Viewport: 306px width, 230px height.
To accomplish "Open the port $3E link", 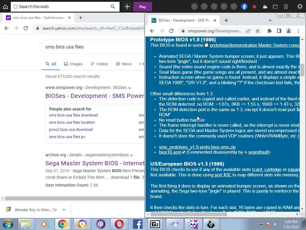I will pyautogui.click(x=223, y=175).
